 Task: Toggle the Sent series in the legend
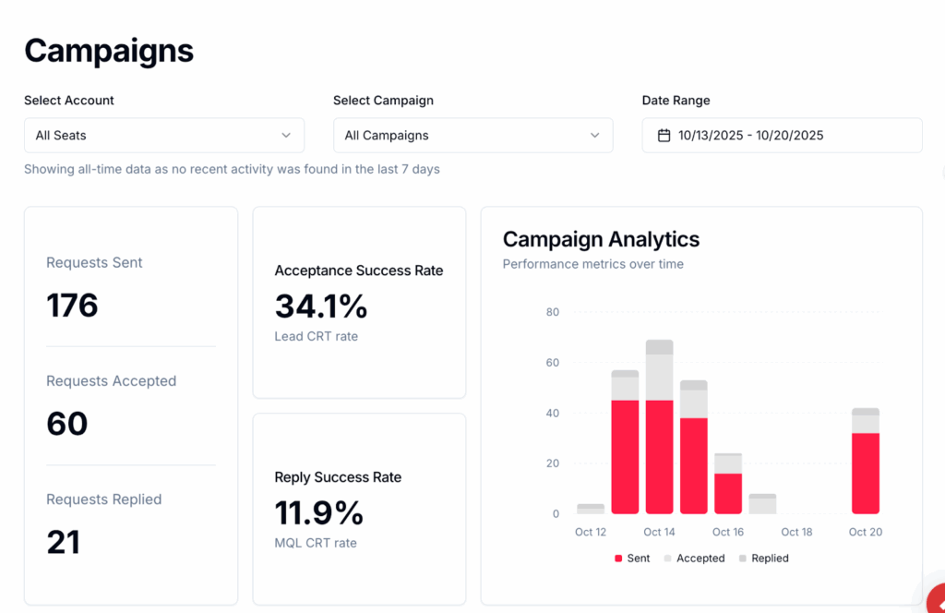pyautogui.click(x=631, y=559)
